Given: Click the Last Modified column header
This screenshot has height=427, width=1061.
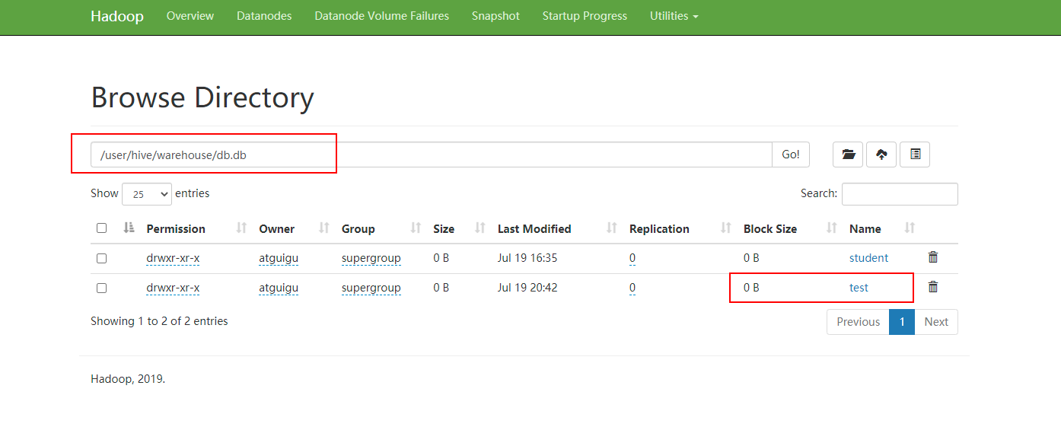Looking at the screenshot, I should click(534, 228).
